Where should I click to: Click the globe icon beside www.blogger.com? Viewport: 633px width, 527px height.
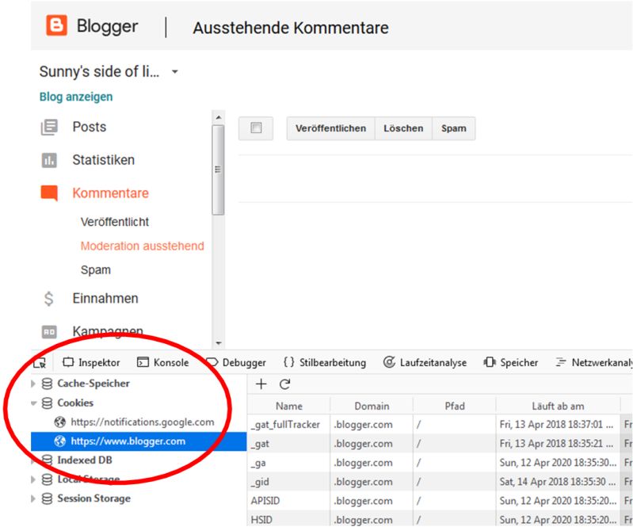[59, 441]
